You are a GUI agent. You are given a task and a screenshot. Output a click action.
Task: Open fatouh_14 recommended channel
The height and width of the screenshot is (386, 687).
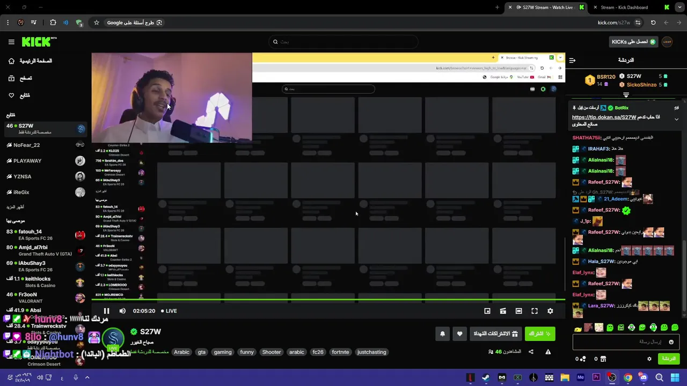click(x=46, y=235)
